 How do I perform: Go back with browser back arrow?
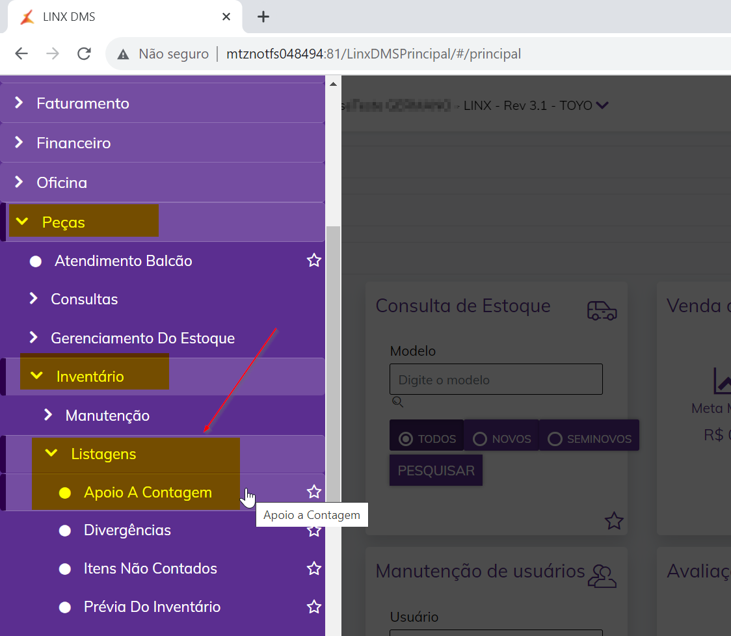click(x=21, y=53)
